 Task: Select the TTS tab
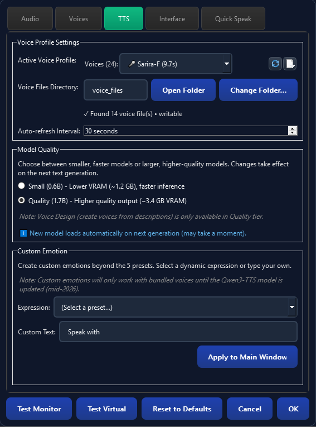(x=124, y=18)
